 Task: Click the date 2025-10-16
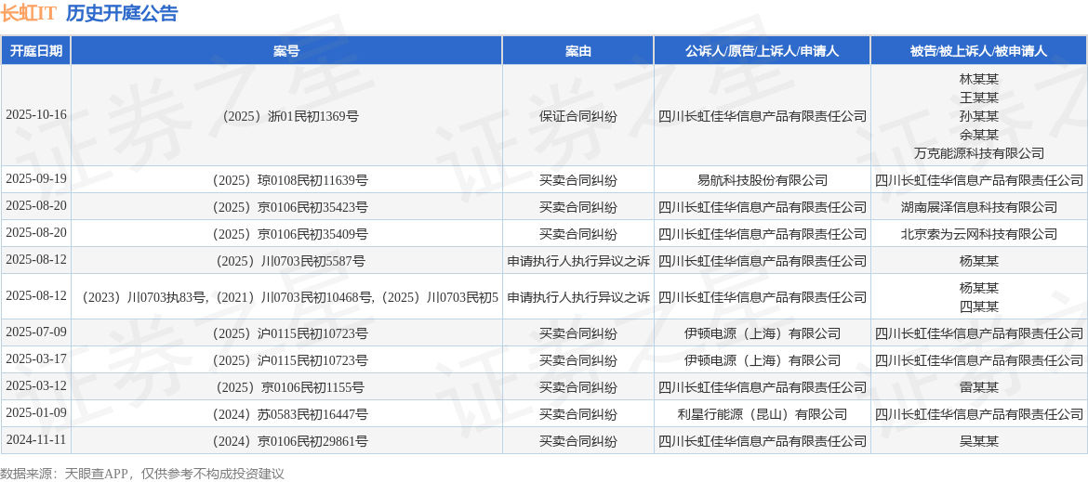point(36,115)
